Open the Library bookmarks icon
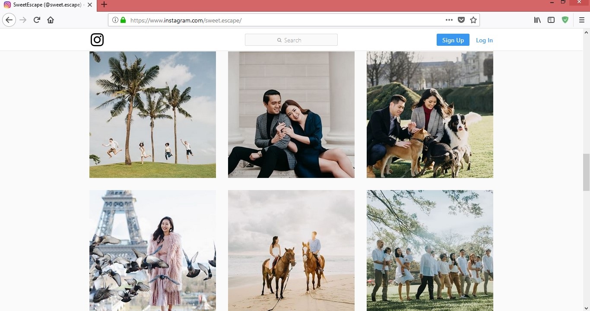Viewport: 590px width, 311px height. (537, 20)
